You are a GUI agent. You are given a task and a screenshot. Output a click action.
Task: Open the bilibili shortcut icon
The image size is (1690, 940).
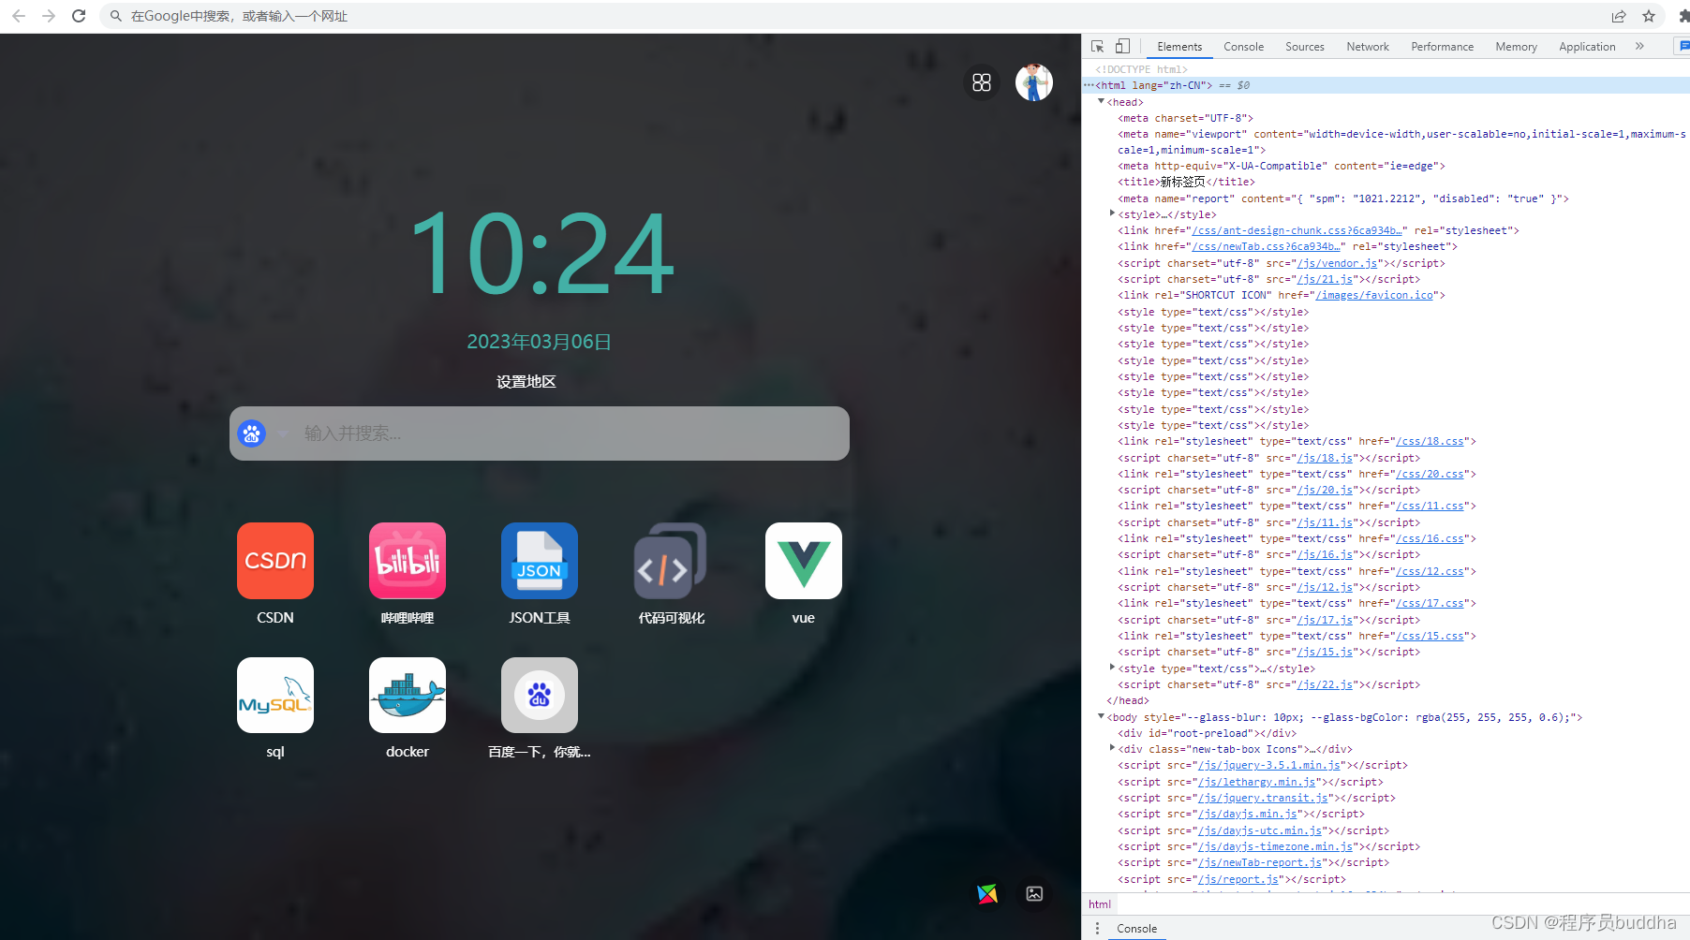(408, 560)
